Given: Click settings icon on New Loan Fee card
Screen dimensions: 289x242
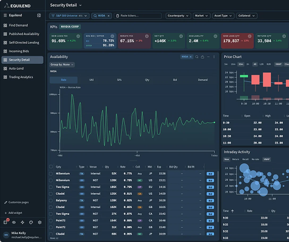Looking at the screenshot, I should coord(78,36).
